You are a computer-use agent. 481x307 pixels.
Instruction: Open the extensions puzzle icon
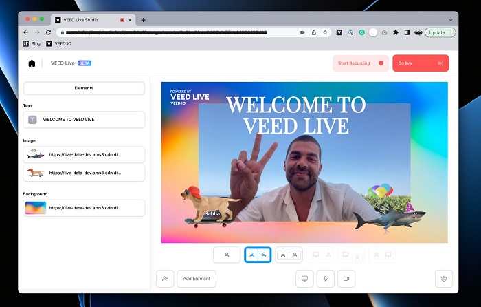point(396,32)
